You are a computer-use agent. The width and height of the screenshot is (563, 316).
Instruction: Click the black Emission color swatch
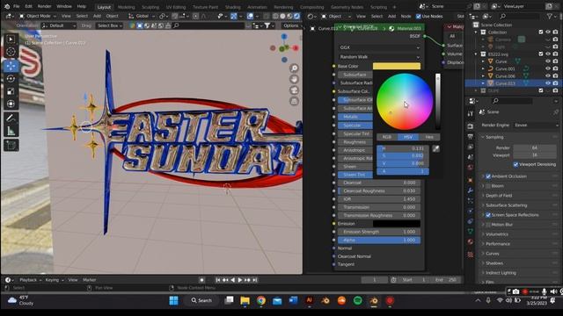(x=397, y=224)
